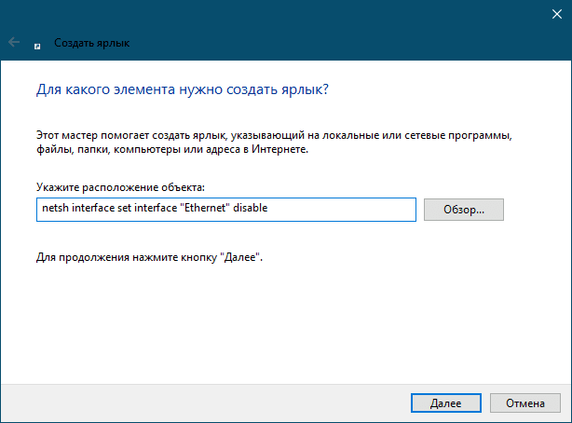The image size is (572, 423).
Task: Click the description line starting with Этот мастер помогает
Action: click(274, 135)
